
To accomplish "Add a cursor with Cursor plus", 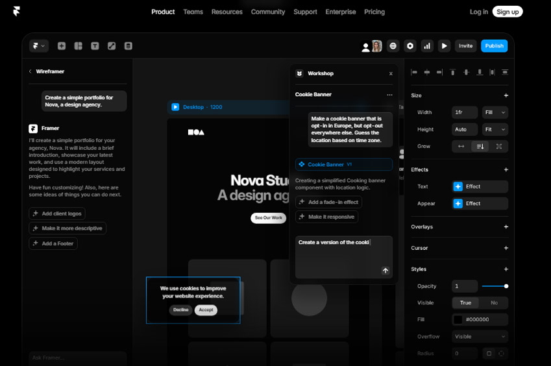I will [506, 248].
